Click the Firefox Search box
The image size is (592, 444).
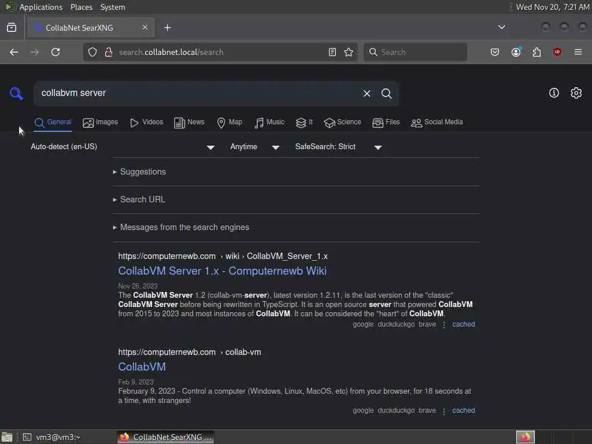pyautogui.click(x=415, y=52)
